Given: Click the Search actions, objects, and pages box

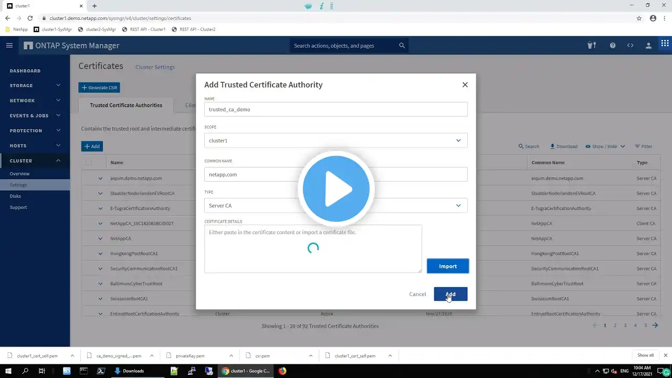Looking at the screenshot, I should 349,46.
